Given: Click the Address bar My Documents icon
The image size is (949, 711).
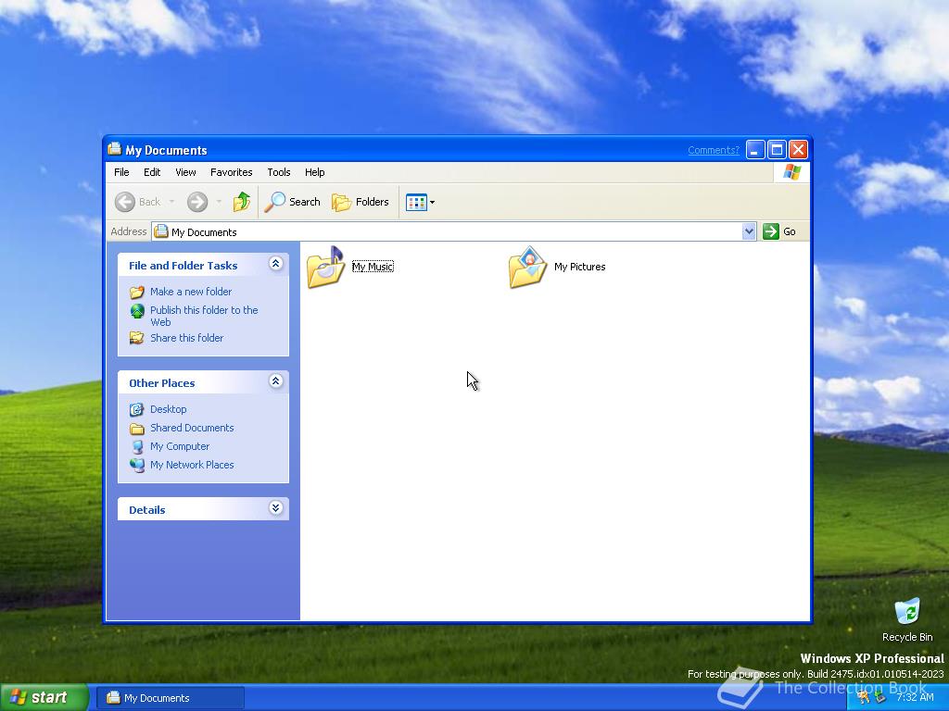Looking at the screenshot, I should coord(161,231).
